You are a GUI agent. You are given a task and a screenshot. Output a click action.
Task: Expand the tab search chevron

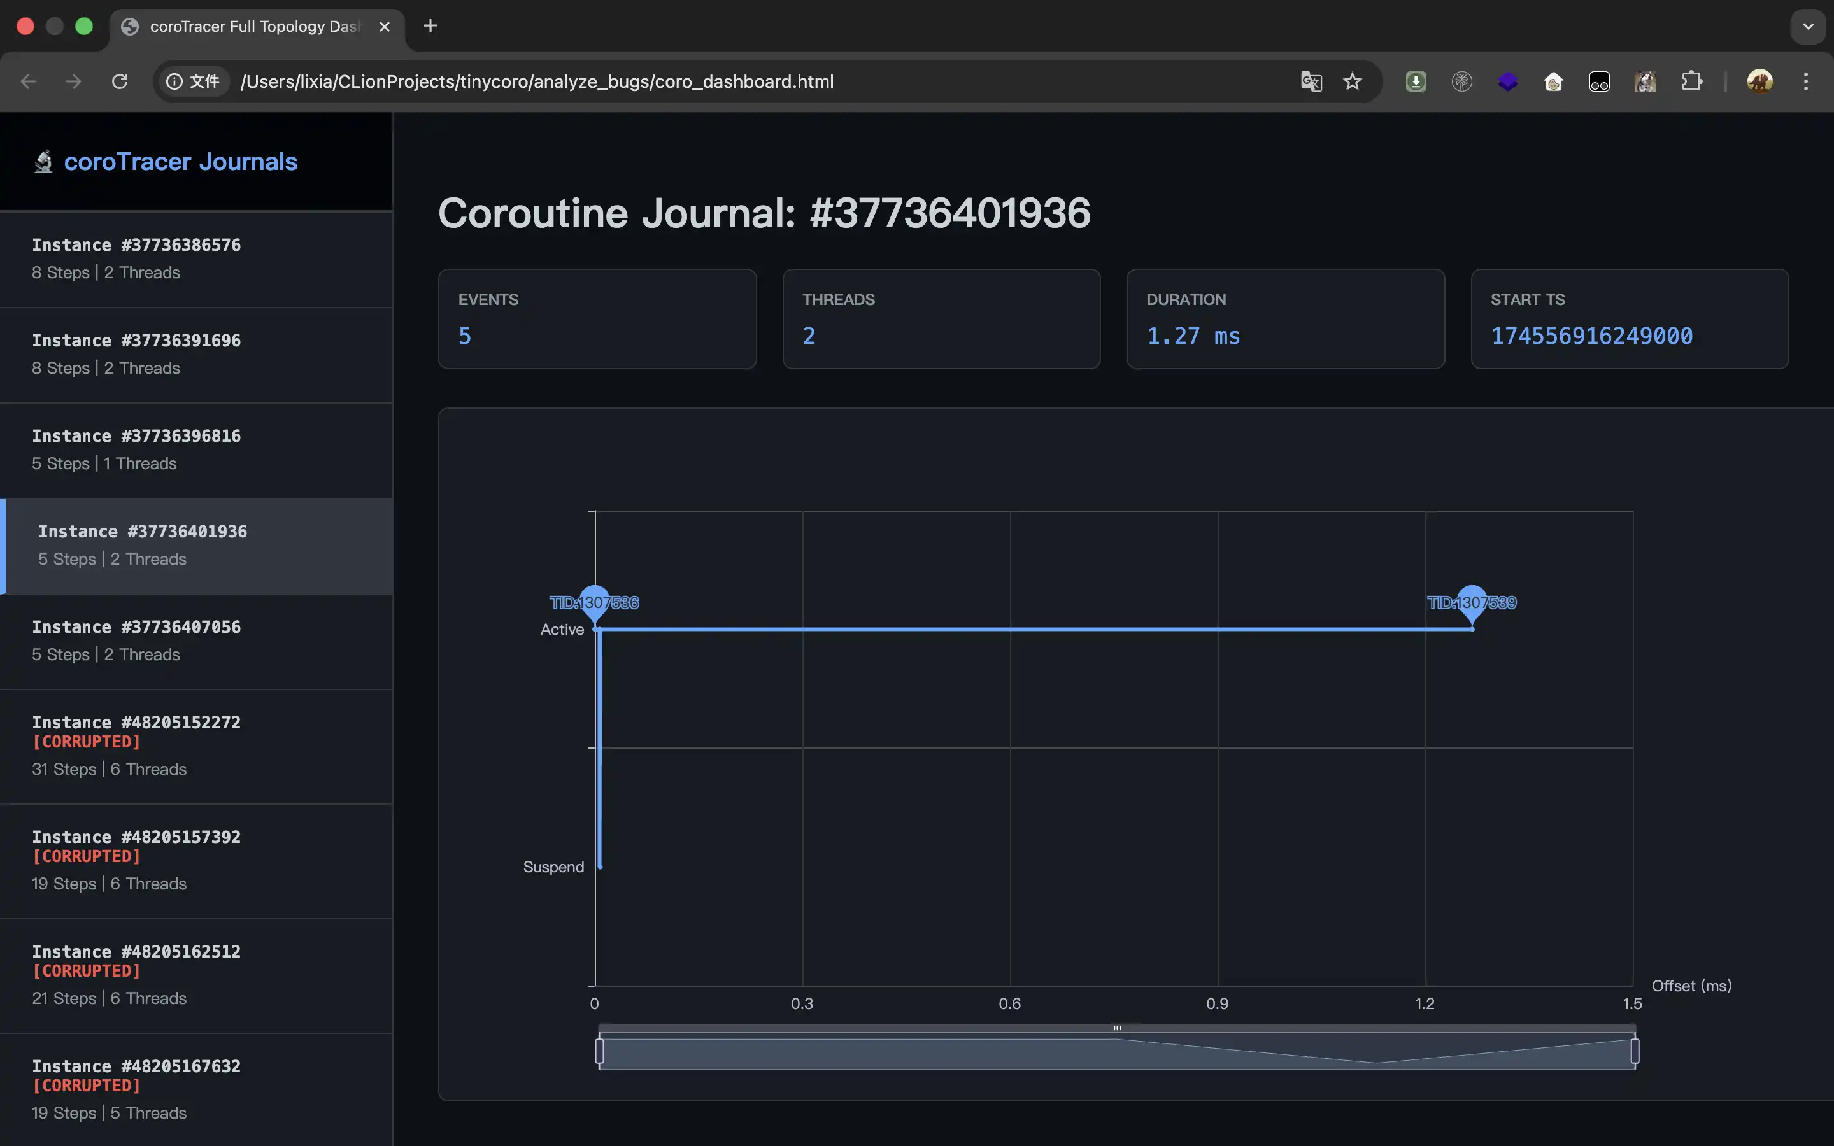click(x=1809, y=27)
